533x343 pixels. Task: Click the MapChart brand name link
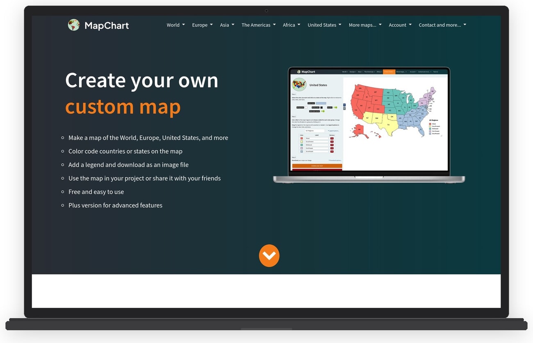click(107, 25)
